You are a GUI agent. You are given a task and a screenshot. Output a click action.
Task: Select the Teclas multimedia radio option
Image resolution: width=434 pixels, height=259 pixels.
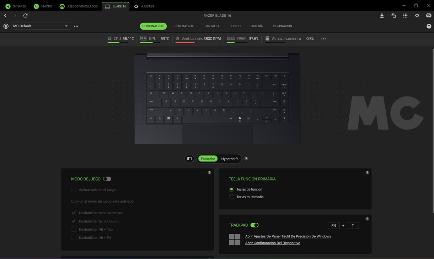click(231, 197)
